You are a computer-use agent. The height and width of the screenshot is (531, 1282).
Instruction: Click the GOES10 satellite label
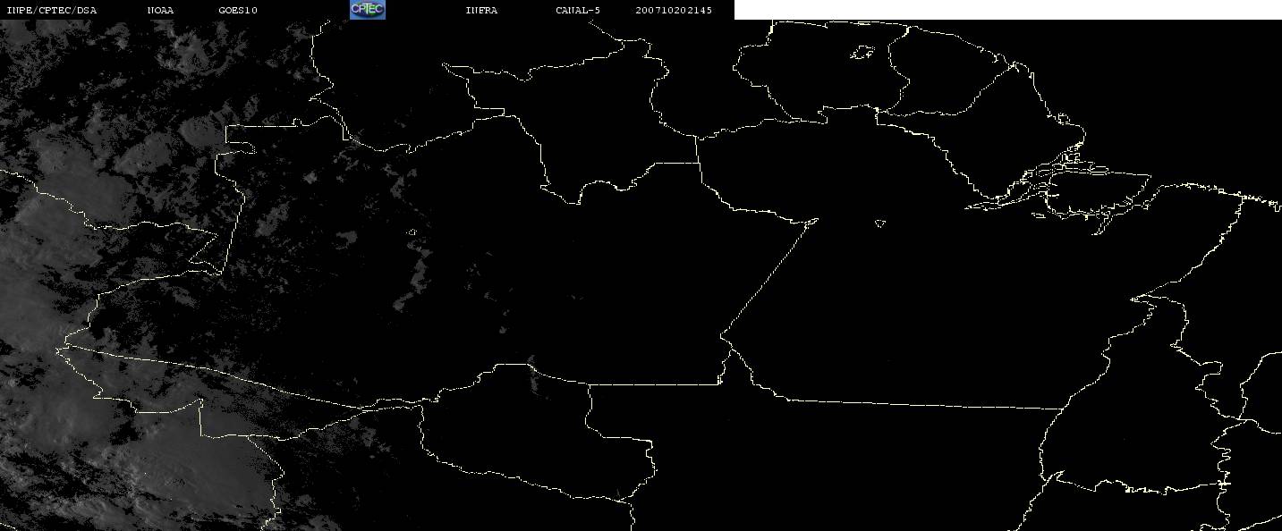pyautogui.click(x=238, y=10)
